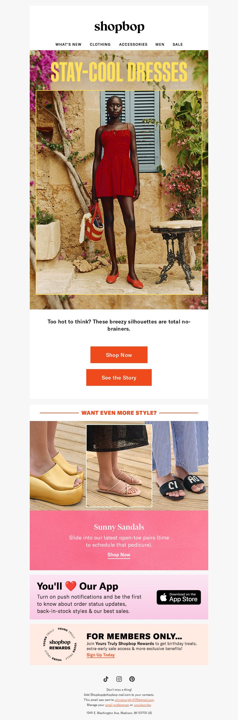Open the Instagram social icon

[119, 679]
